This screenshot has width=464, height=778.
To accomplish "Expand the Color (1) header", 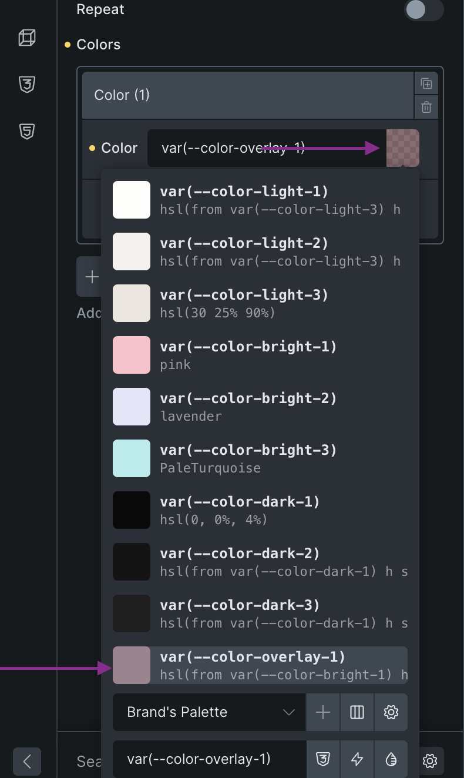I will point(247,95).
